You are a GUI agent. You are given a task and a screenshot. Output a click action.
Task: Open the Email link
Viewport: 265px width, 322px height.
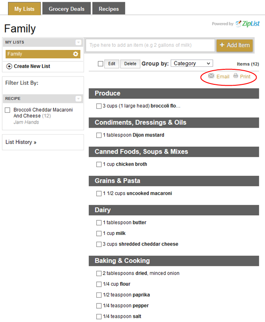click(223, 76)
